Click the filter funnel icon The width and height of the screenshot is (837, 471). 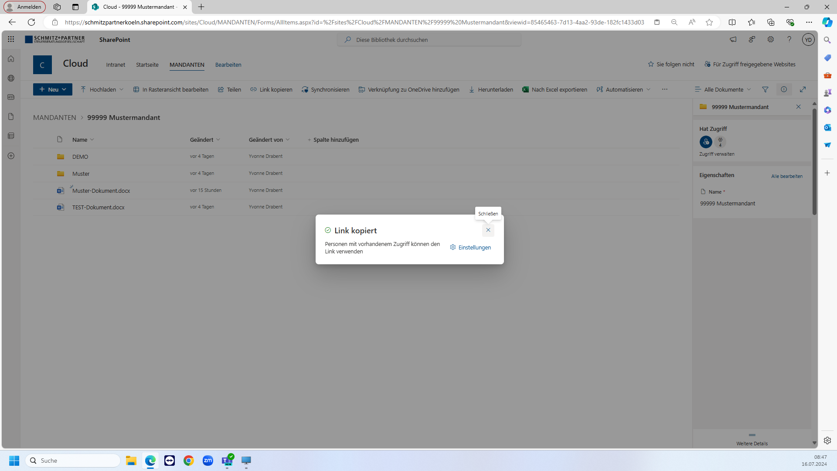[x=765, y=89]
